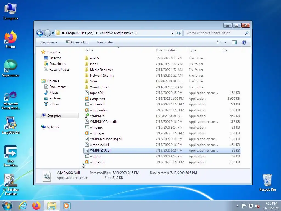281x211 pixels.
Task: Select the Media Renderer folder
Action: (162, 70)
